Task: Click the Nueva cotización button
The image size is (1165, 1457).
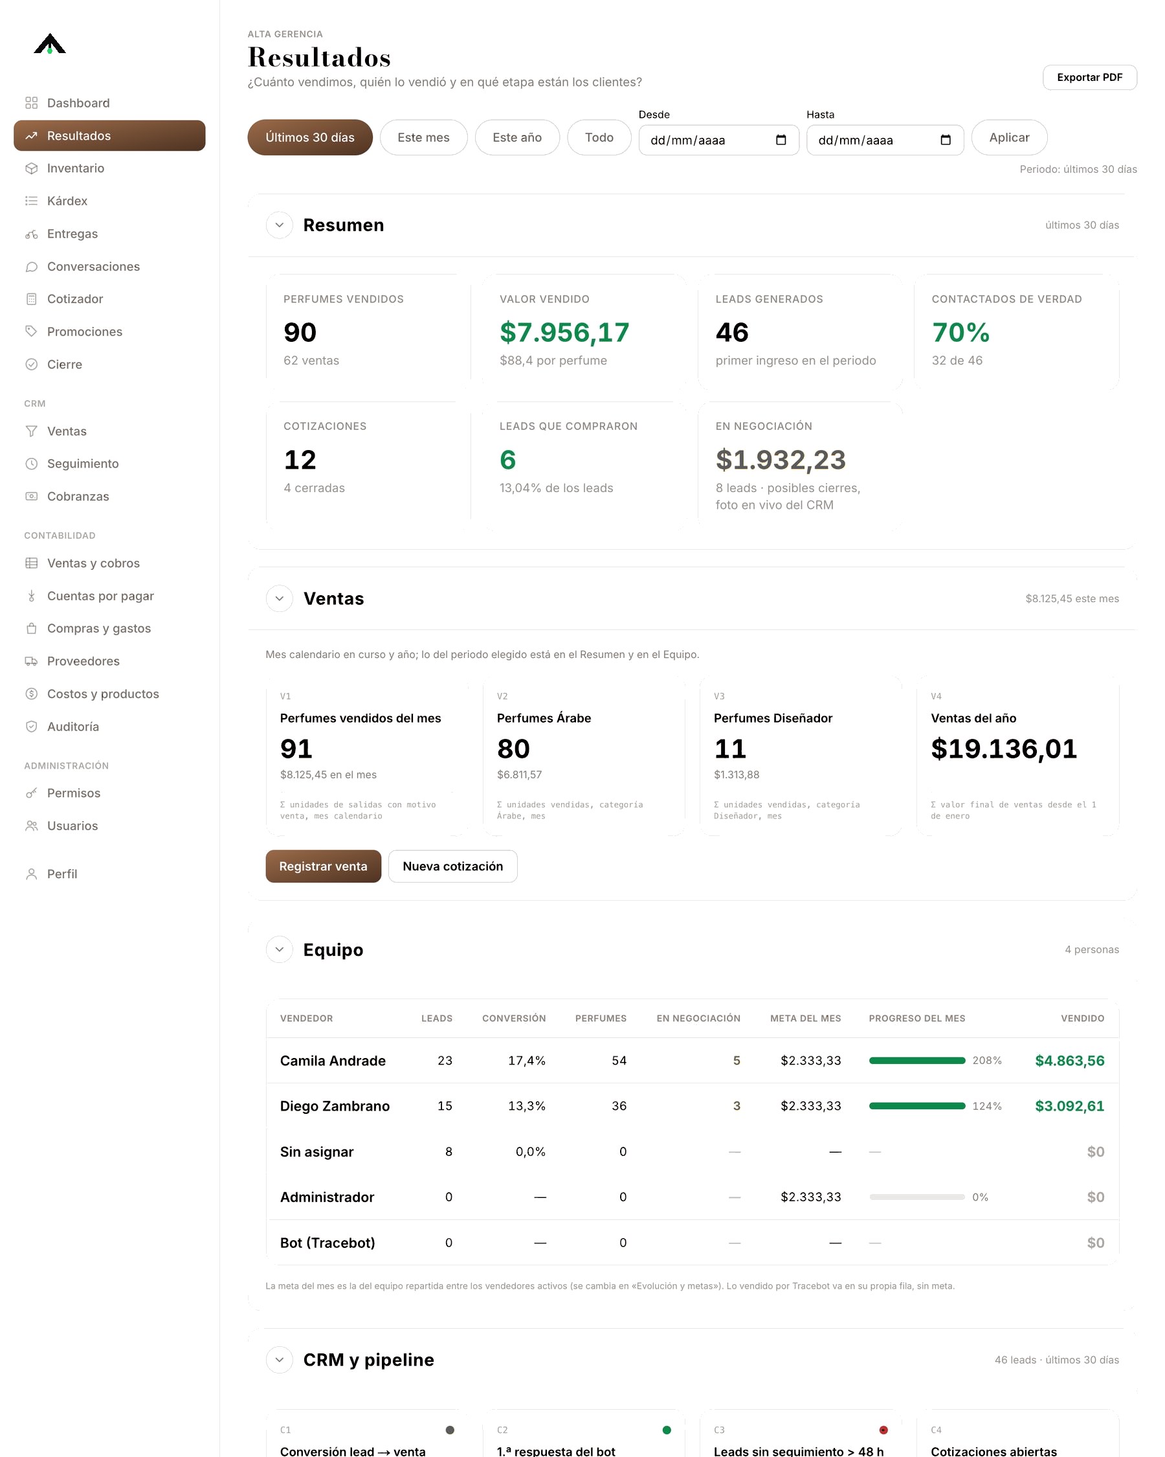Action: [x=452, y=866]
